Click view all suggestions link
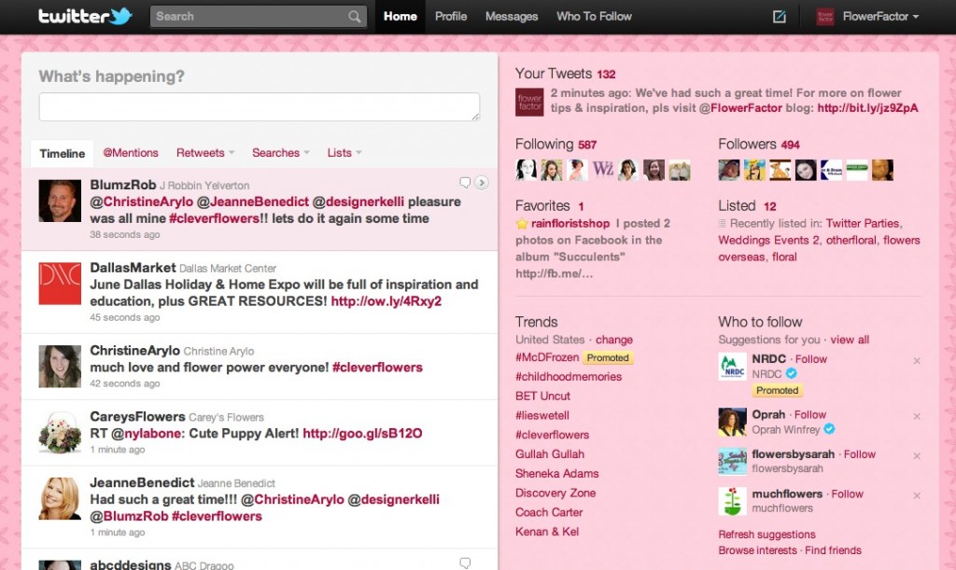 pos(850,340)
